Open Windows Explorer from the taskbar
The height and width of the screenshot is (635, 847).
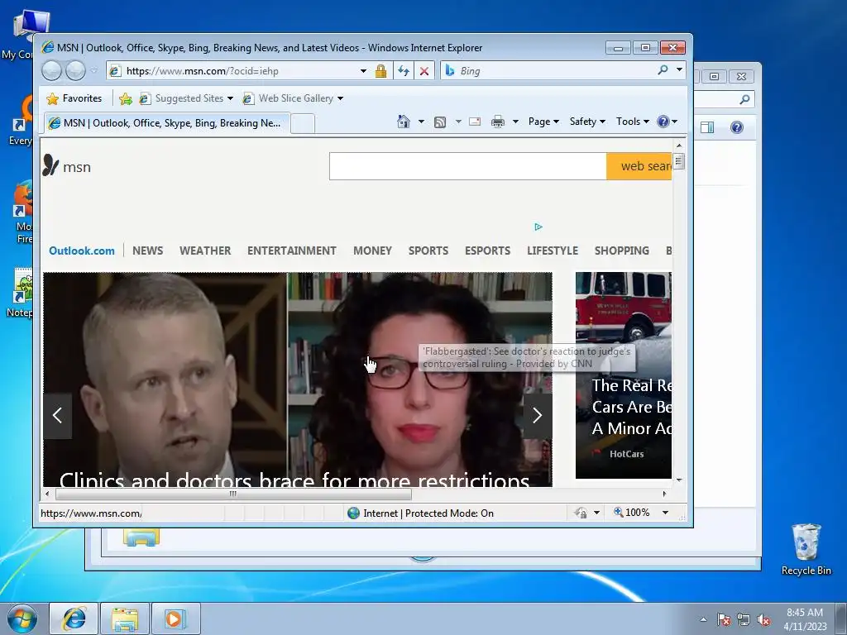click(125, 618)
